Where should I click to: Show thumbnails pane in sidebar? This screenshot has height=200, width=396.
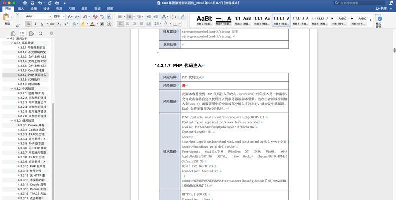[13, 33]
